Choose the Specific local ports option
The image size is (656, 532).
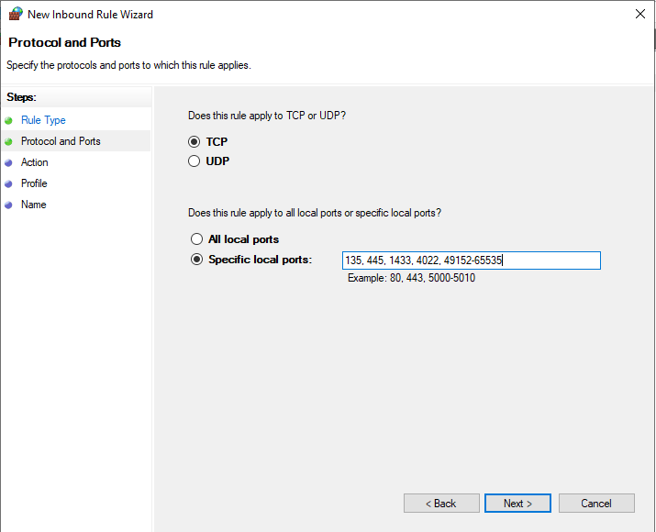[x=196, y=260]
